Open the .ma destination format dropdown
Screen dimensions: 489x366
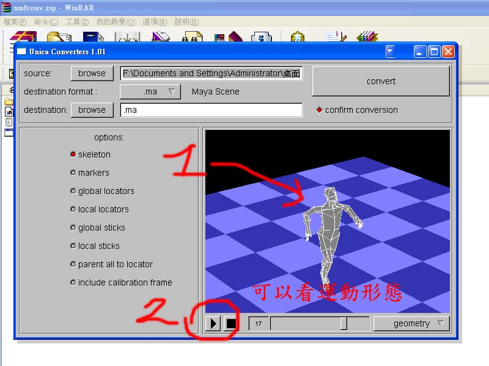150,92
